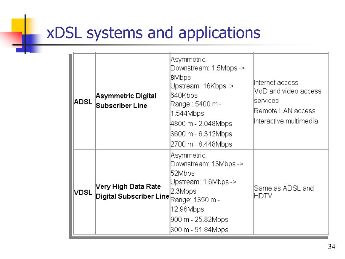Click the 'HDTV' text in VDSL row

point(263,196)
